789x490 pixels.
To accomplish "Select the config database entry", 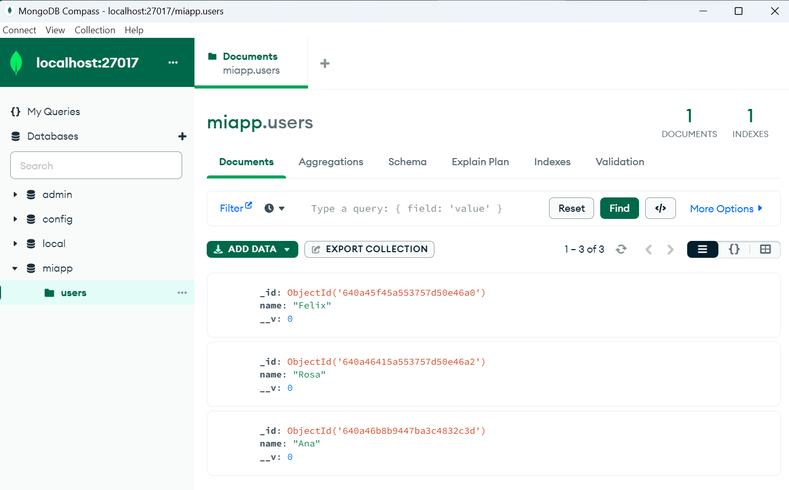I will [57, 219].
